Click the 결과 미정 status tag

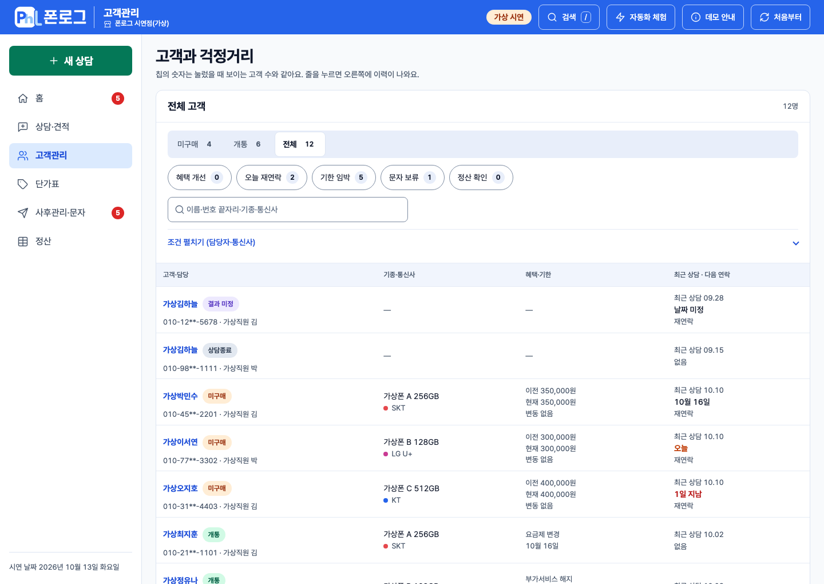221,304
